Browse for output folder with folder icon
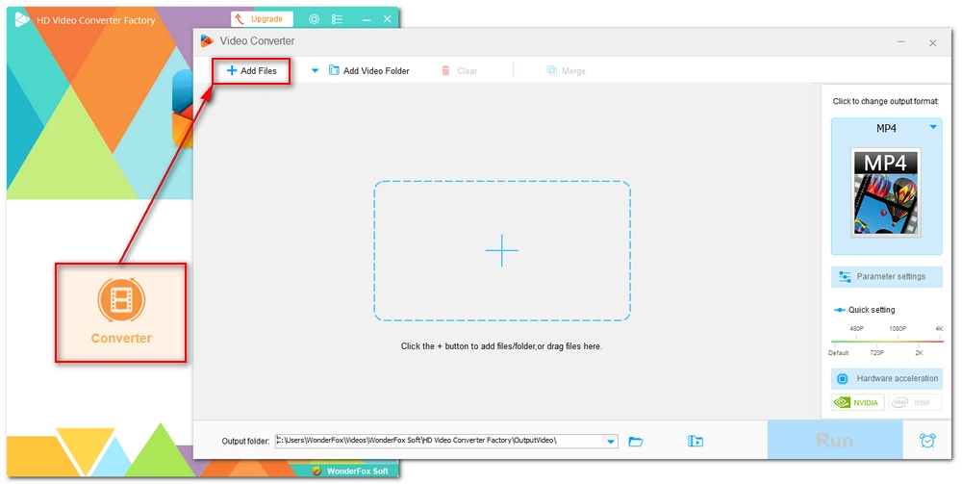The image size is (962, 484). [635, 441]
